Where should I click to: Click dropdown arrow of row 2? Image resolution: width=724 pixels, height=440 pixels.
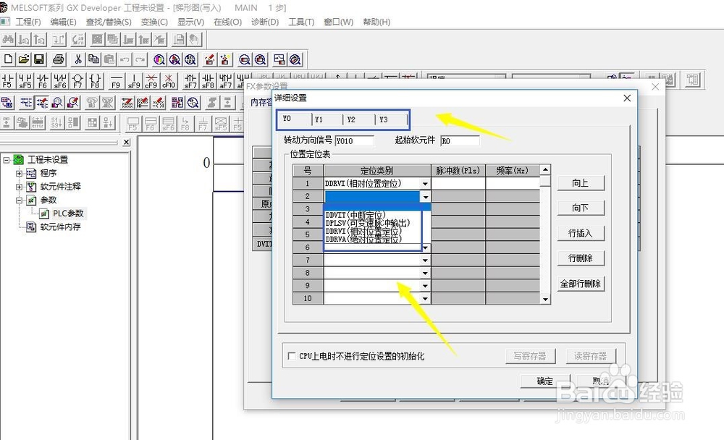pyautogui.click(x=425, y=197)
